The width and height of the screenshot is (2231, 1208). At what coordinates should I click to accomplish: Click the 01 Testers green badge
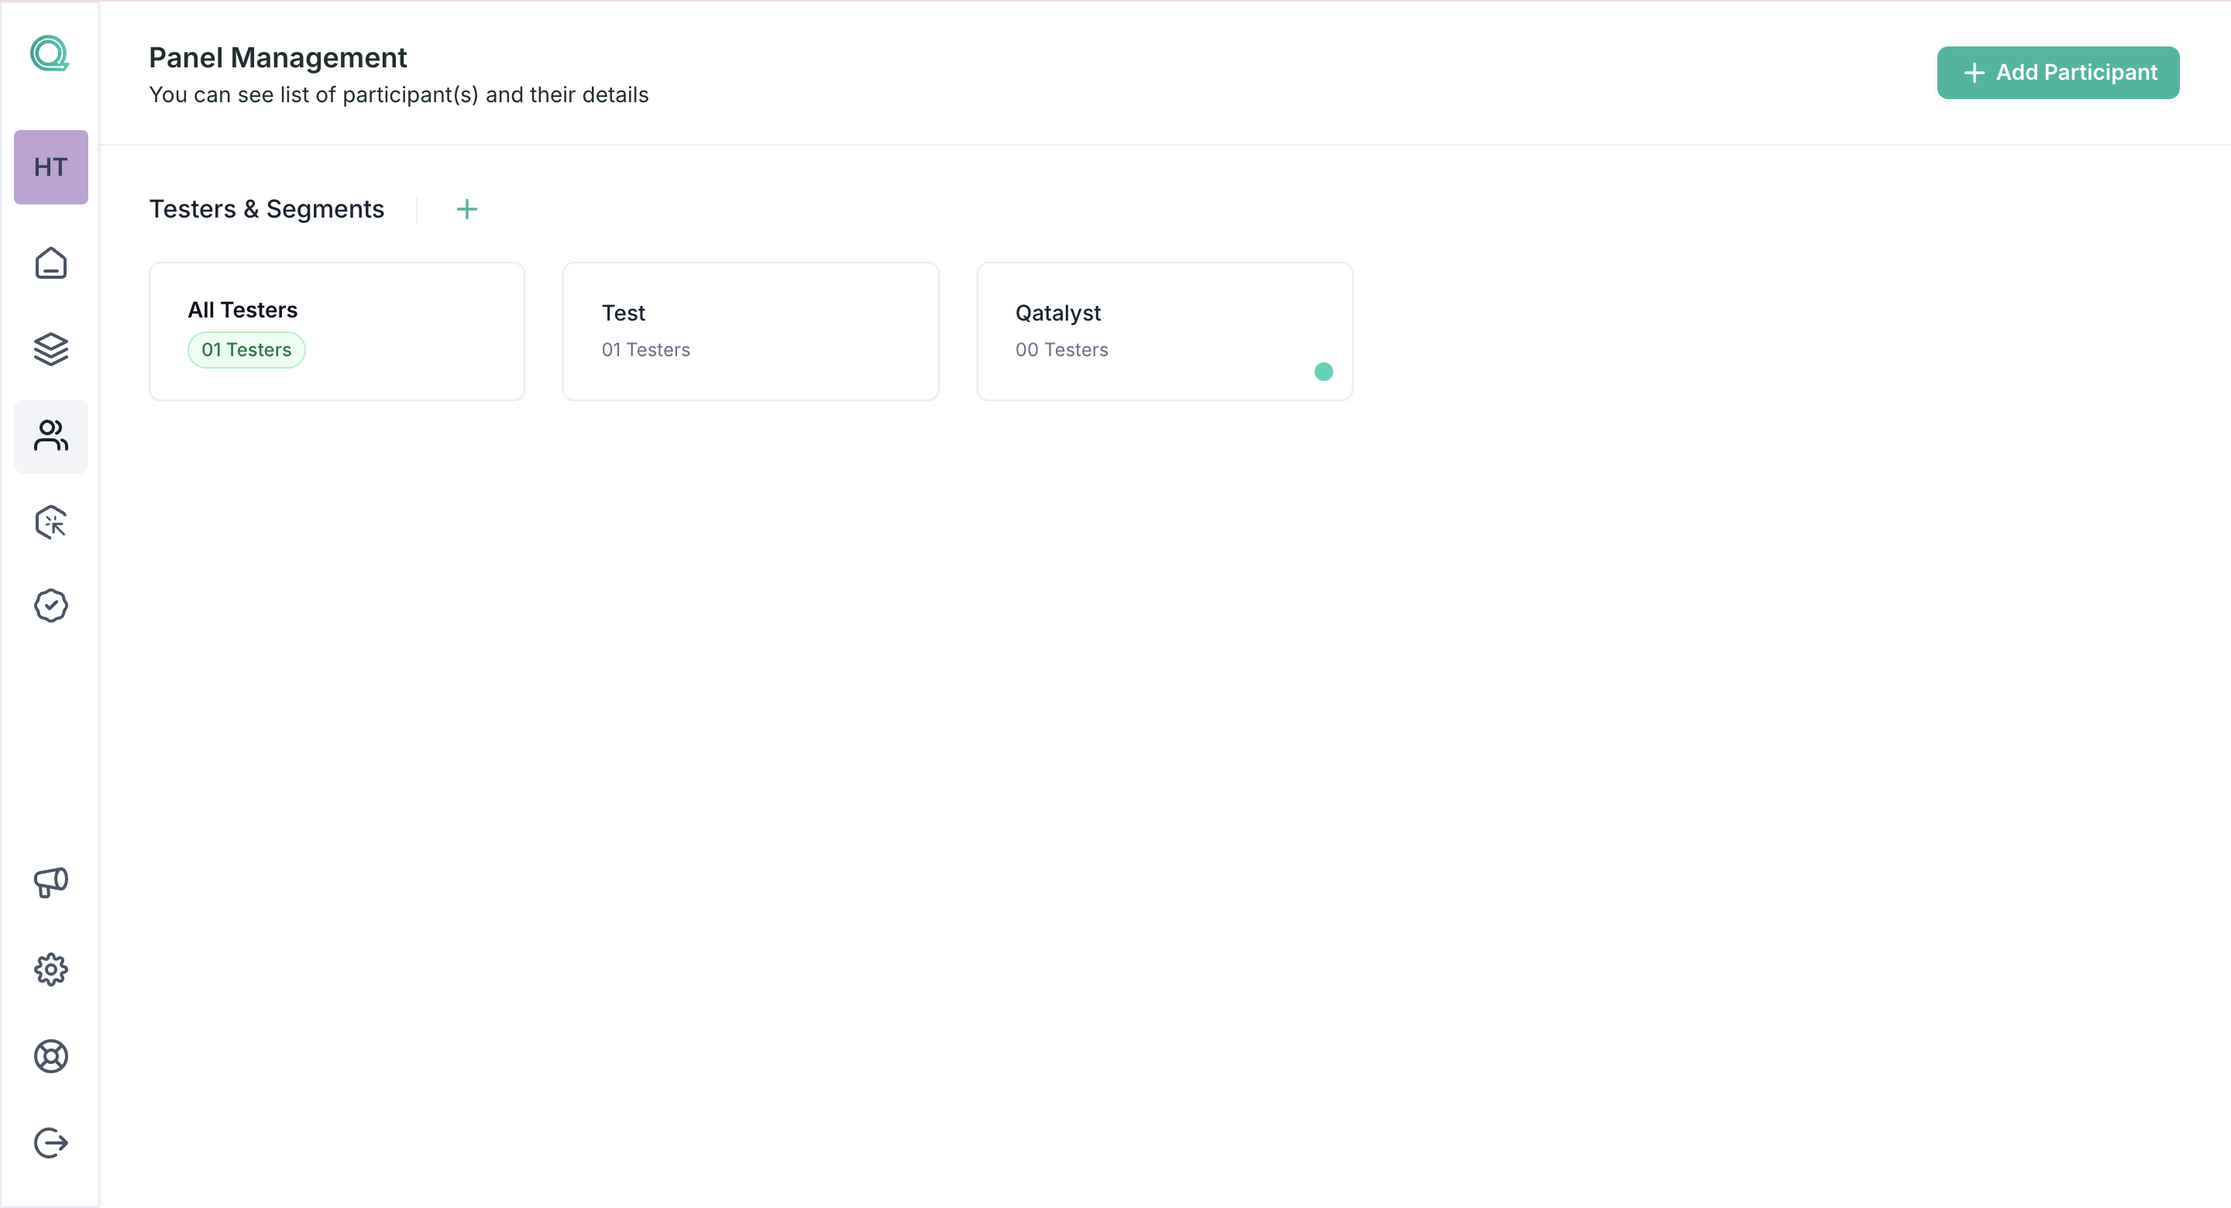(x=246, y=350)
